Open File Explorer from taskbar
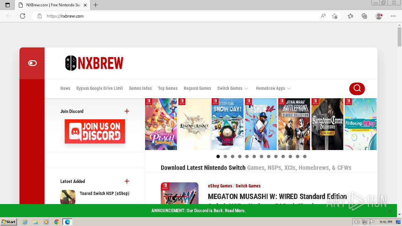Viewport: 402px width, 226px height. tap(35, 222)
